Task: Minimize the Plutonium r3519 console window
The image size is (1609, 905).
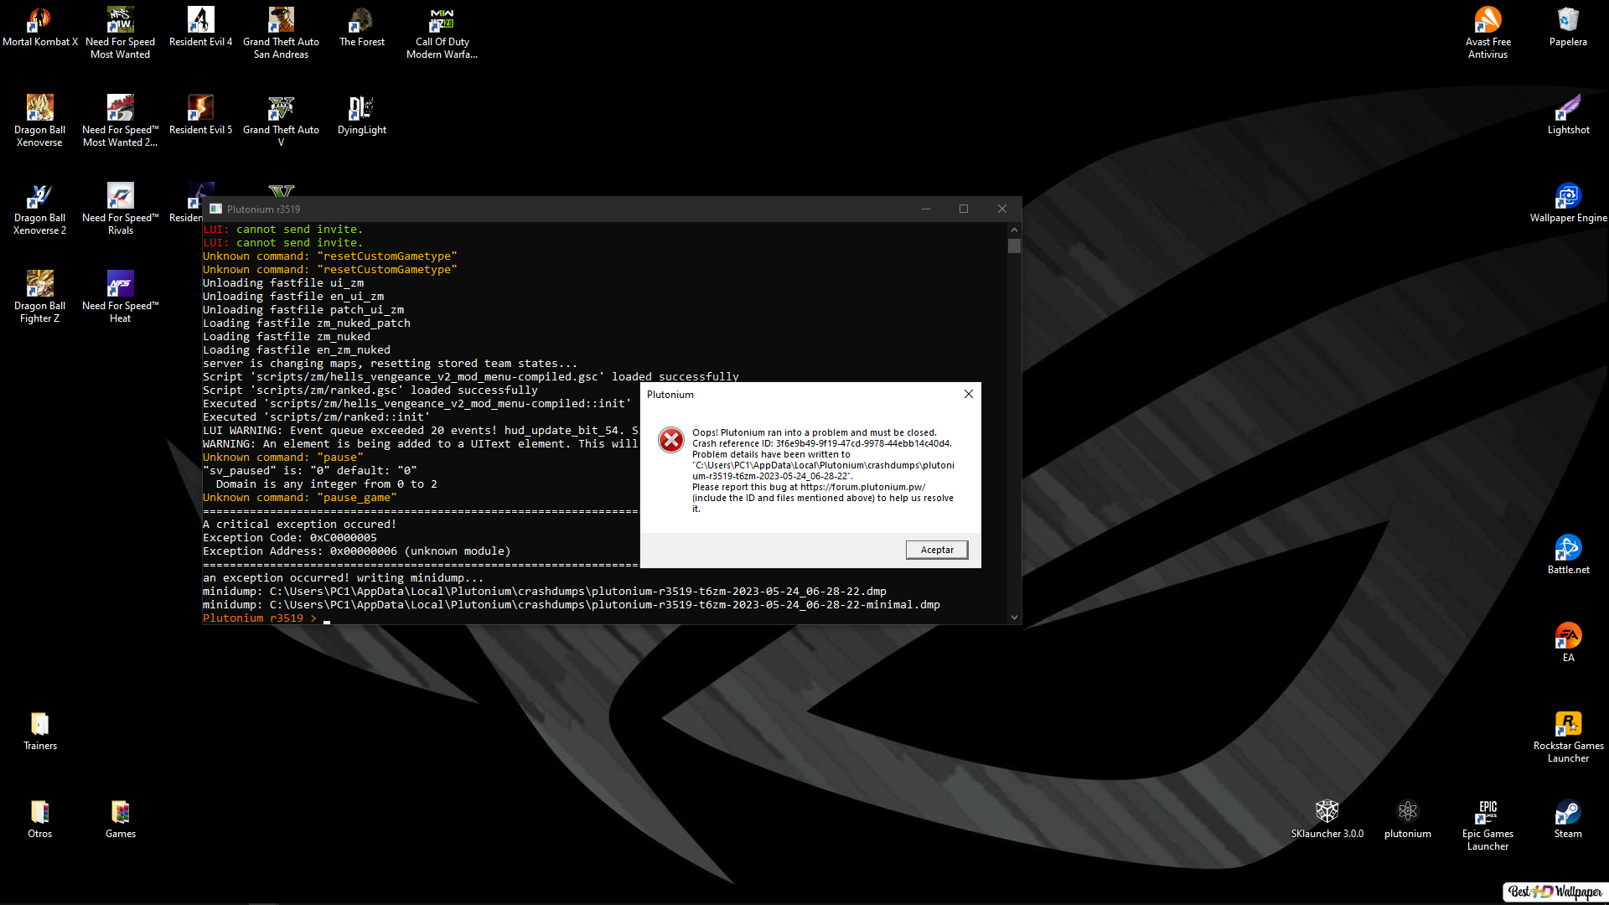Action: coord(926,209)
